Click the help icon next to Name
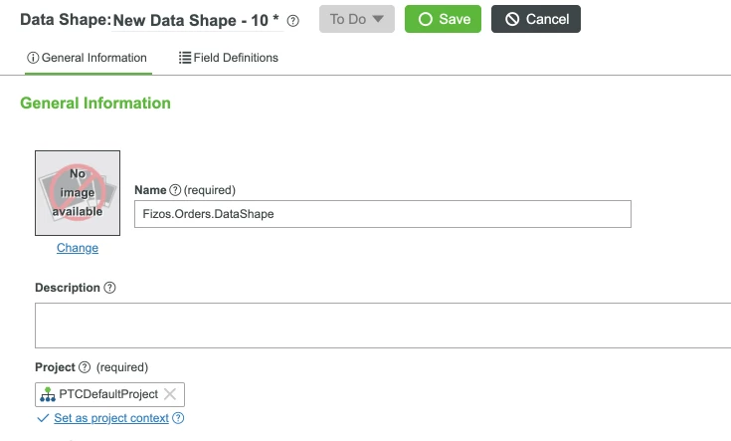Image resolution: width=731 pixels, height=441 pixels. [175, 190]
